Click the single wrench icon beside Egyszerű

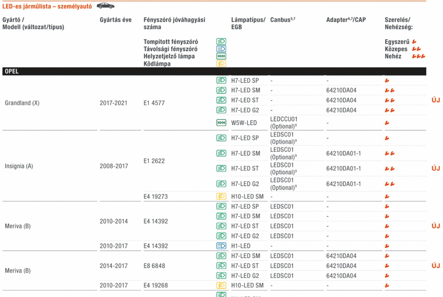(414, 42)
